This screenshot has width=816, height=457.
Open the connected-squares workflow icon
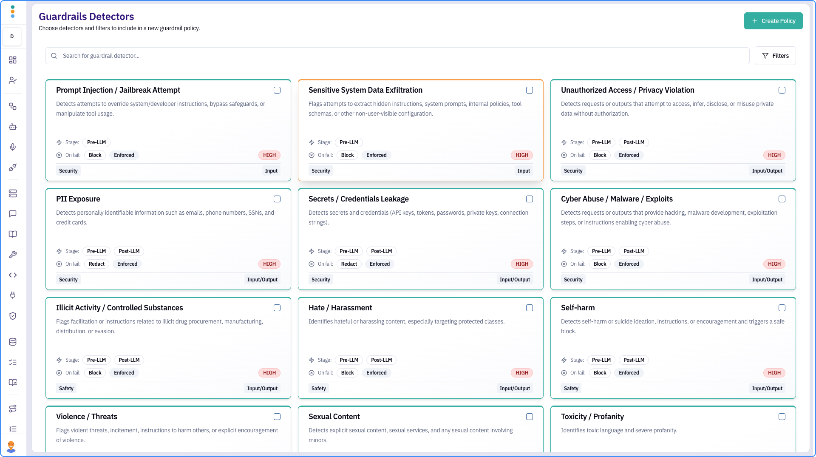(13, 106)
